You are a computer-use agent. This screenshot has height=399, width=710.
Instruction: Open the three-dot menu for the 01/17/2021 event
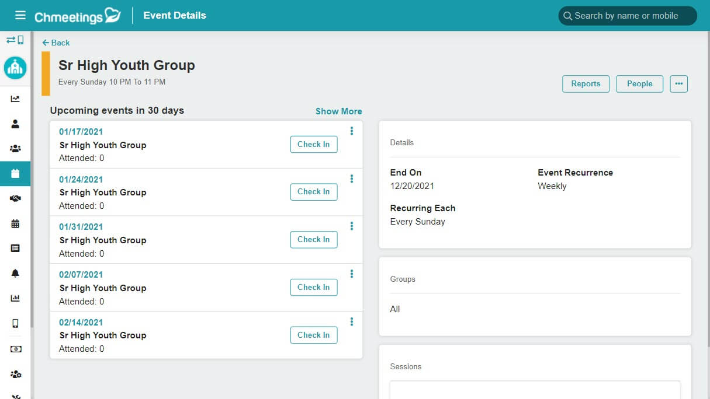coord(351,131)
